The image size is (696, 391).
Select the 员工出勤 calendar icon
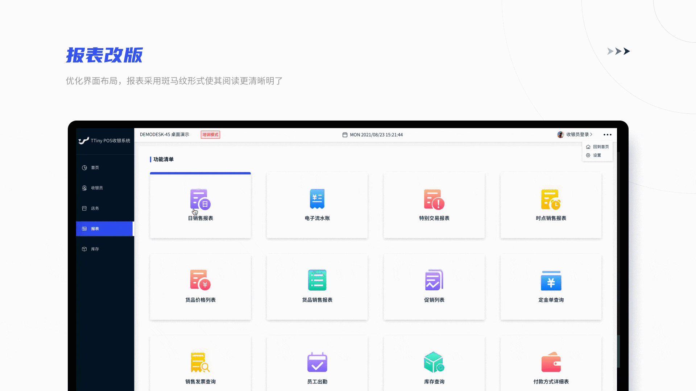coord(317,362)
